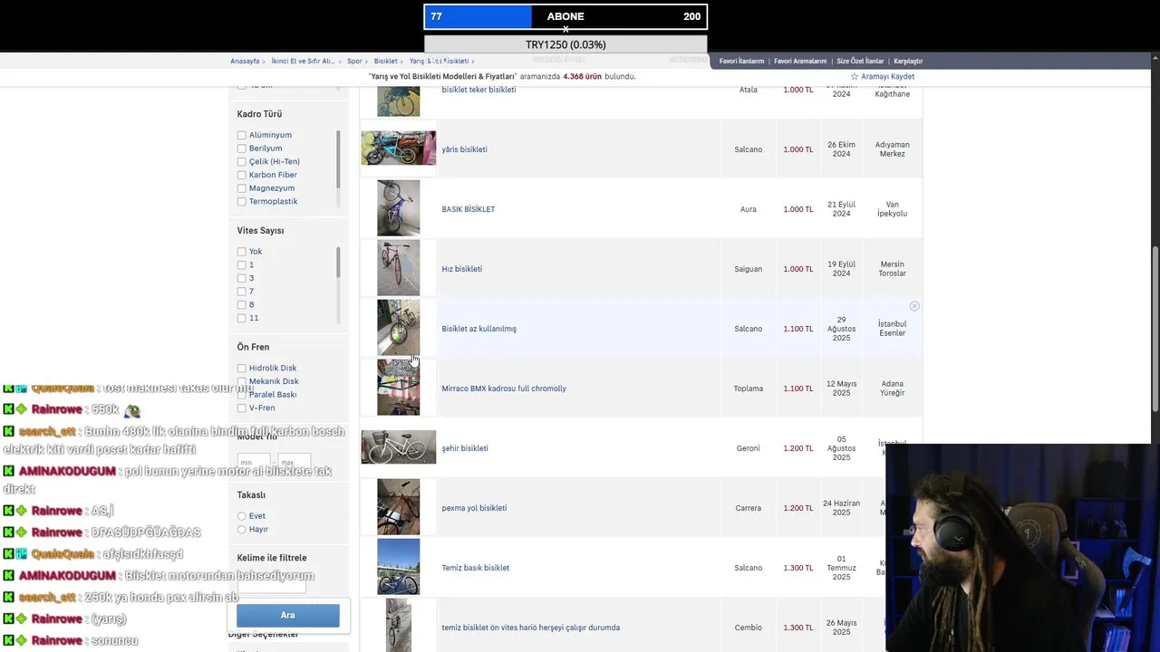The image size is (1160, 652).
Task: Click the 'Mersin Toroslar' location cell
Action: (x=892, y=269)
